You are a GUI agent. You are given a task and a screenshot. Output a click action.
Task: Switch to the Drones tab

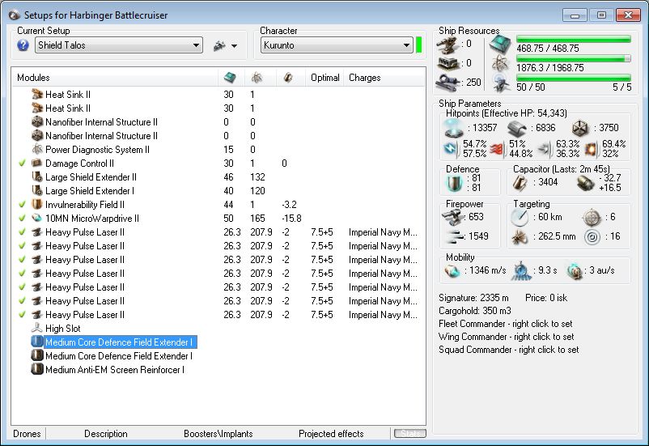(x=27, y=434)
